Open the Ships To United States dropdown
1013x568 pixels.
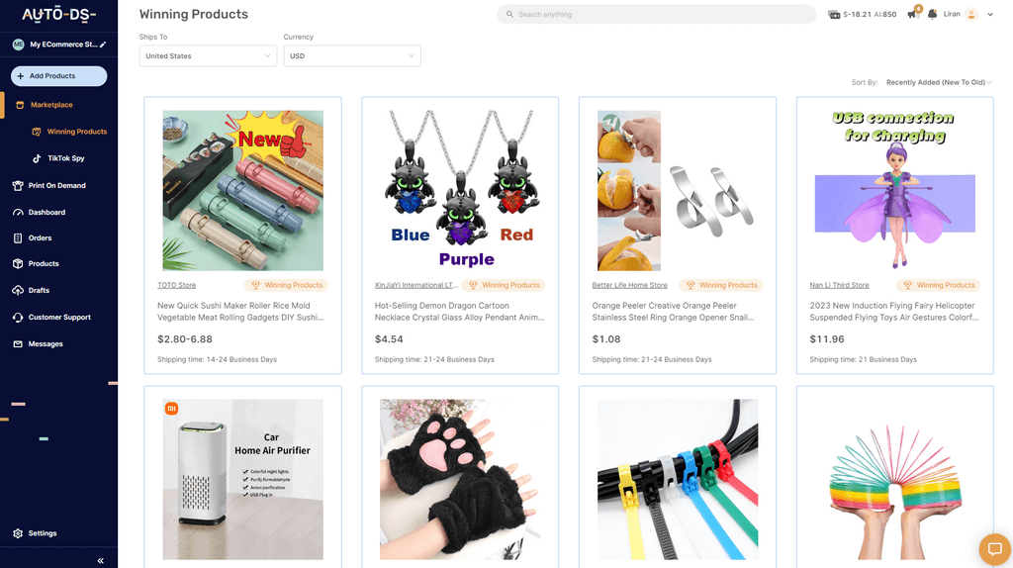[208, 55]
